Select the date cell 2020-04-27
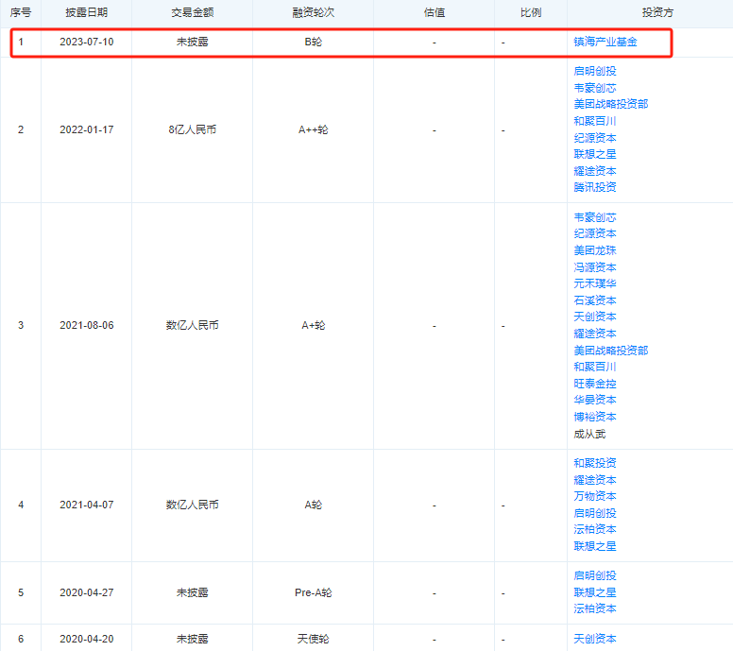Viewport: 733px width, 651px height. [87, 593]
